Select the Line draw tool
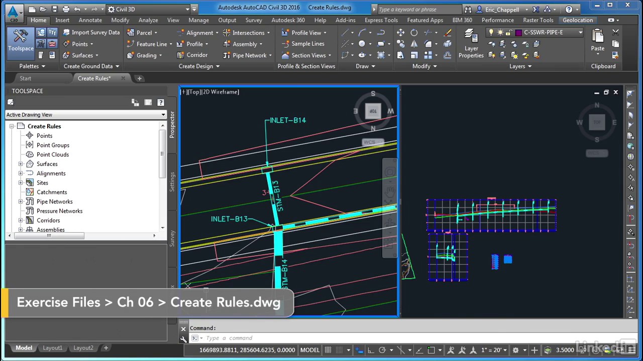 (x=345, y=33)
